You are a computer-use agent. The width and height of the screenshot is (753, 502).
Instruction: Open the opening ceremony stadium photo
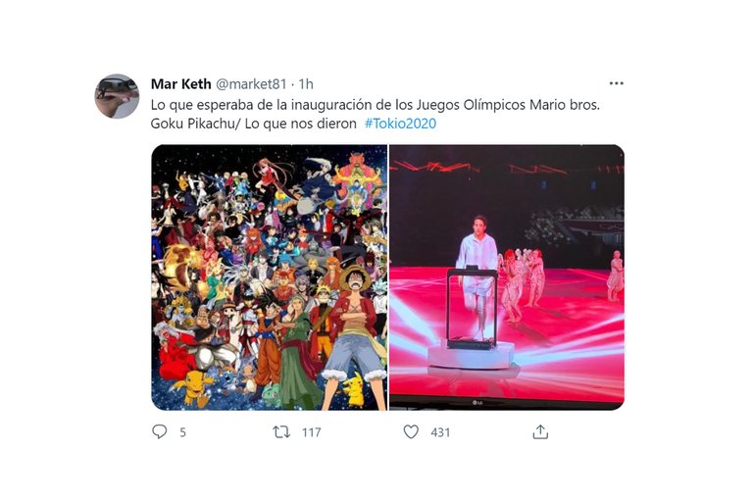point(507,277)
